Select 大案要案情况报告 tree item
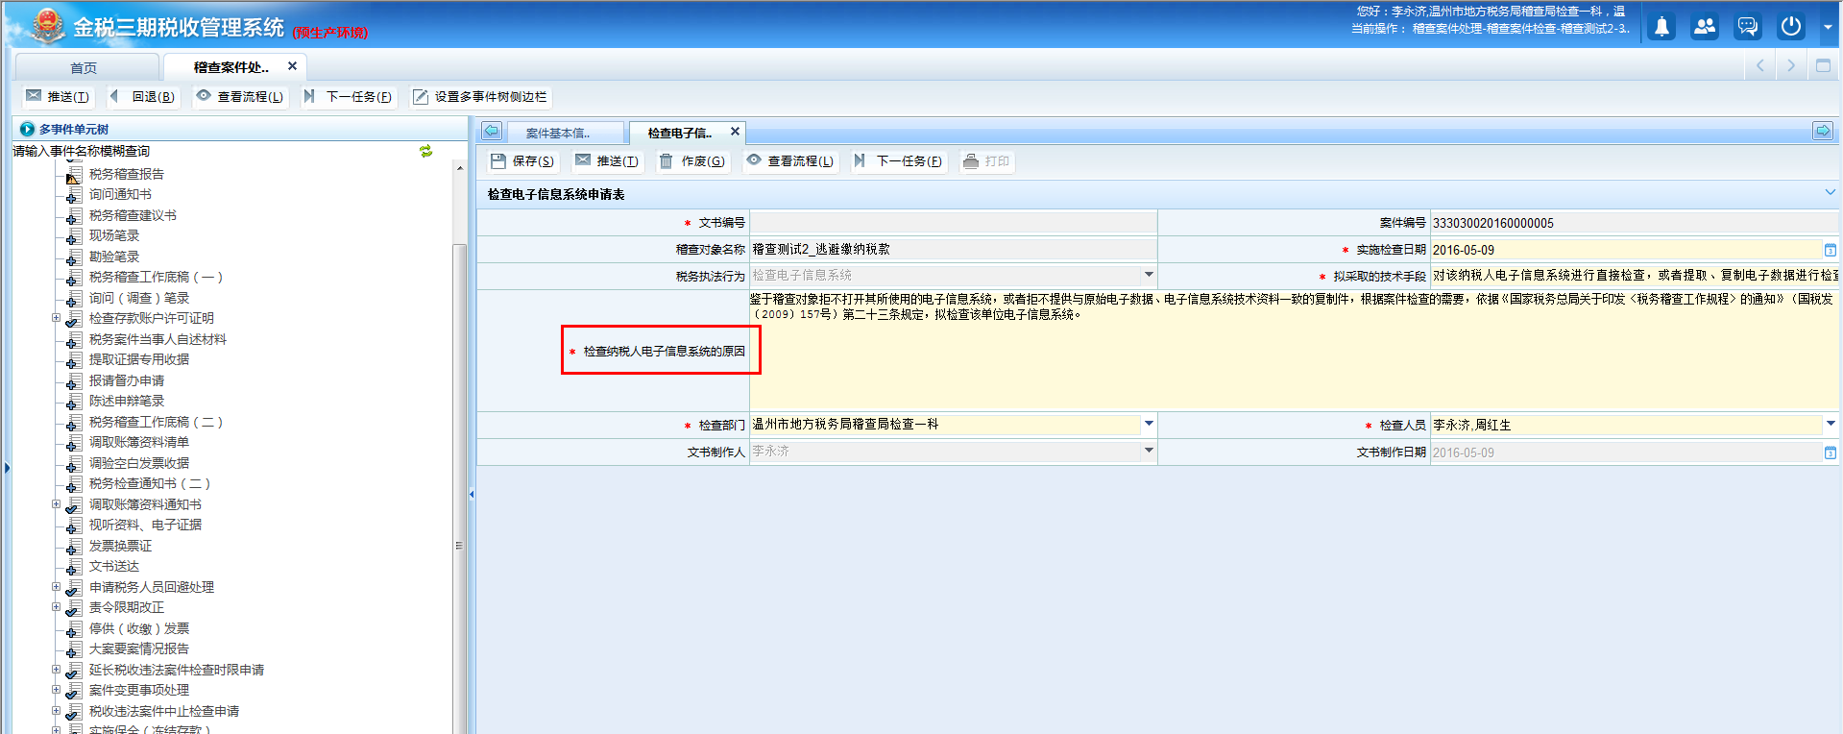The height and width of the screenshot is (734, 1843). [139, 648]
